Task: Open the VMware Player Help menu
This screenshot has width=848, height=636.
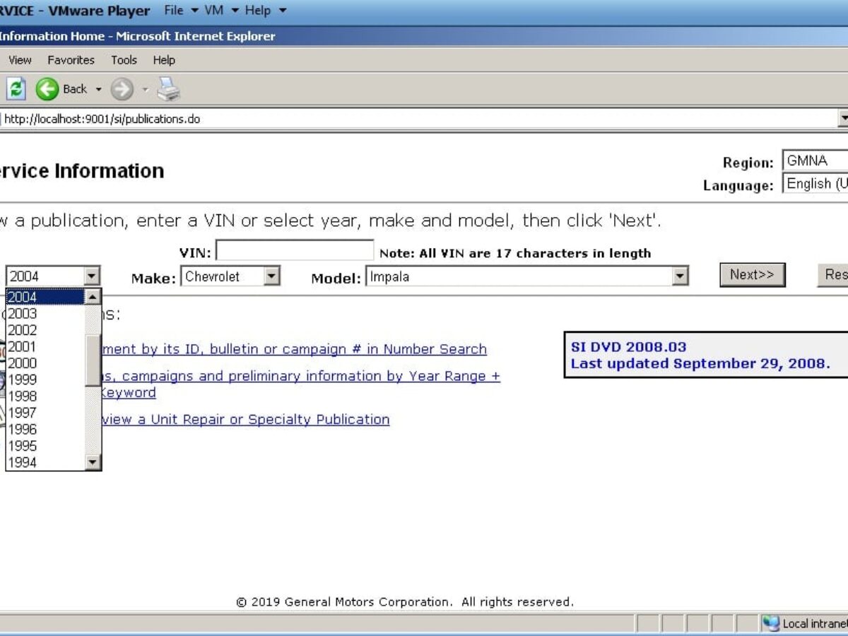Action: coord(265,11)
